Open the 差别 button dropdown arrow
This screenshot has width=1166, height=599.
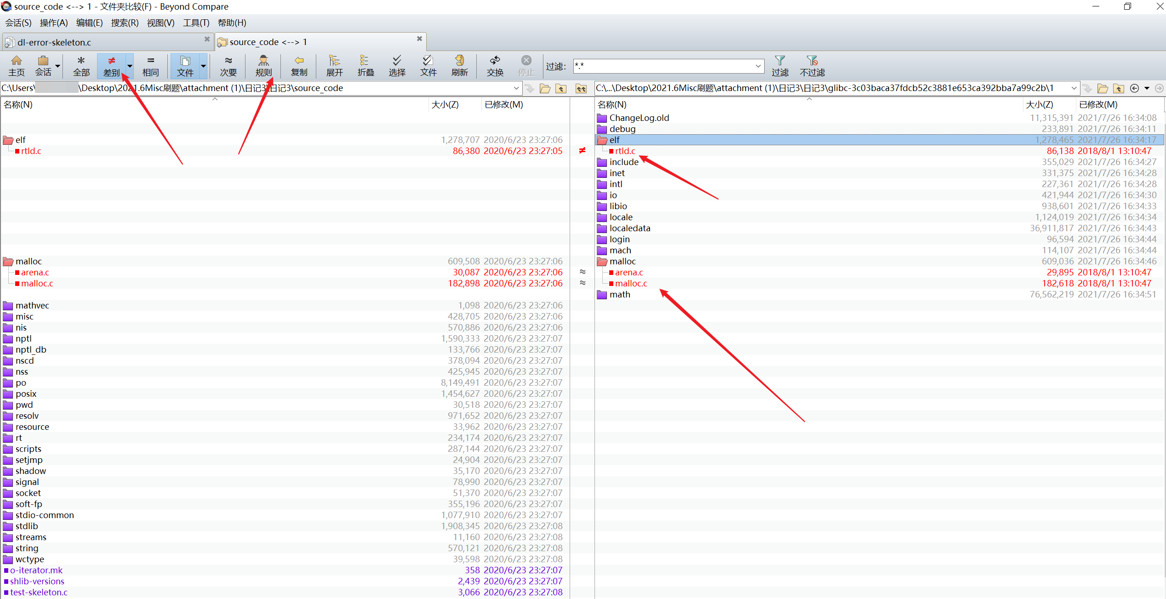[130, 66]
